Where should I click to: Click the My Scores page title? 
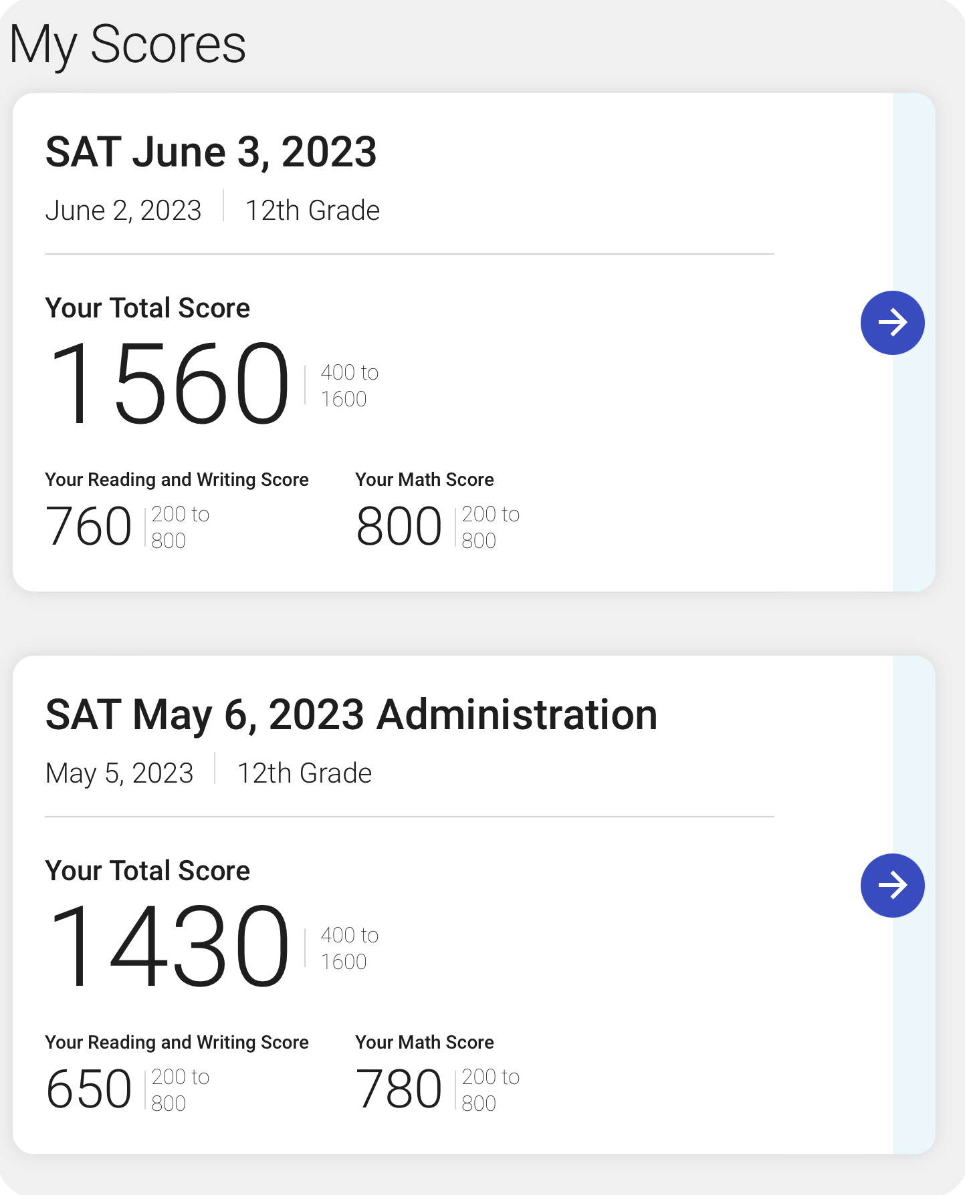click(x=128, y=45)
